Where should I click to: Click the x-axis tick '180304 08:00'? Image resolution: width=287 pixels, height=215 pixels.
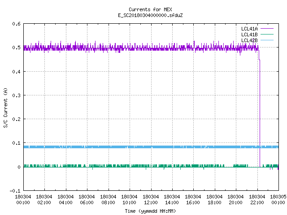click(x=109, y=200)
